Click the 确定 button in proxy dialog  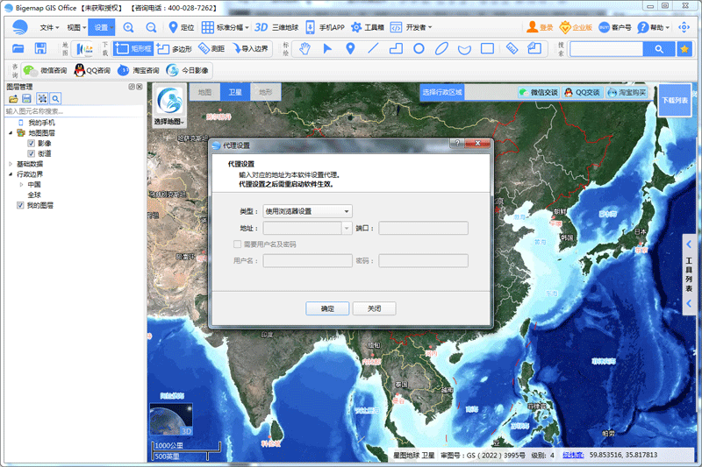(x=327, y=308)
